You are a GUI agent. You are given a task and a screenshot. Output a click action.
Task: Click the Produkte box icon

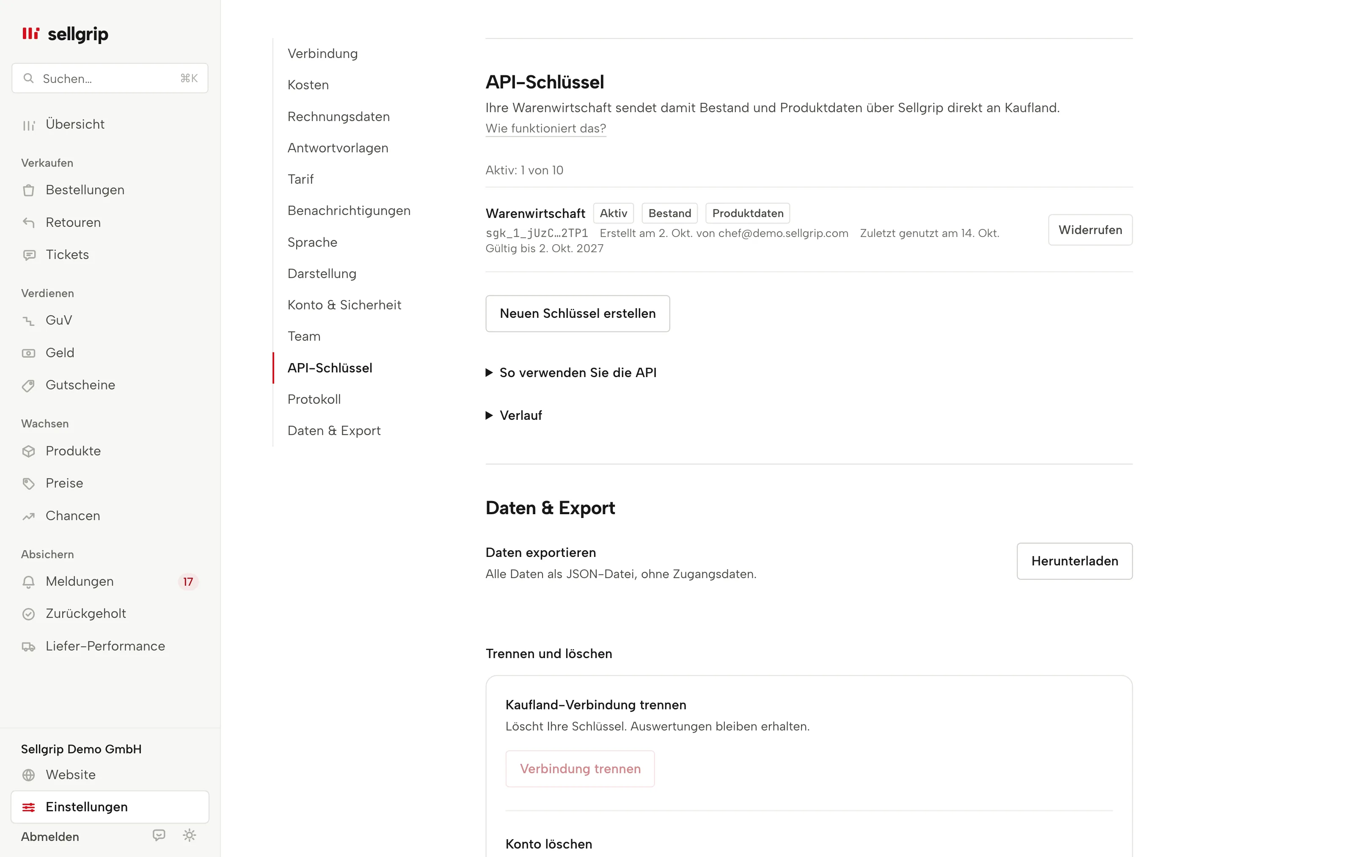coord(28,451)
